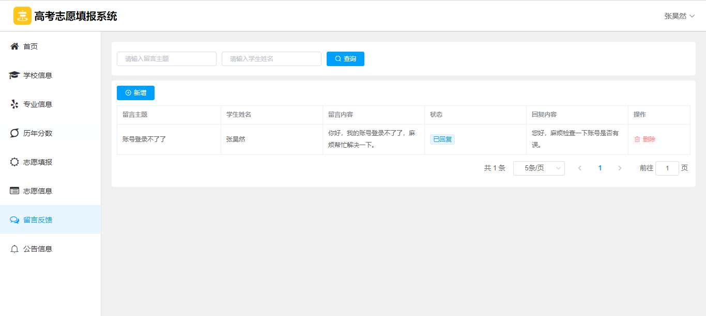Click the 高考志愿填报系统 logo icon
The width and height of the screenshot is (706, 316).
[22, 16]
